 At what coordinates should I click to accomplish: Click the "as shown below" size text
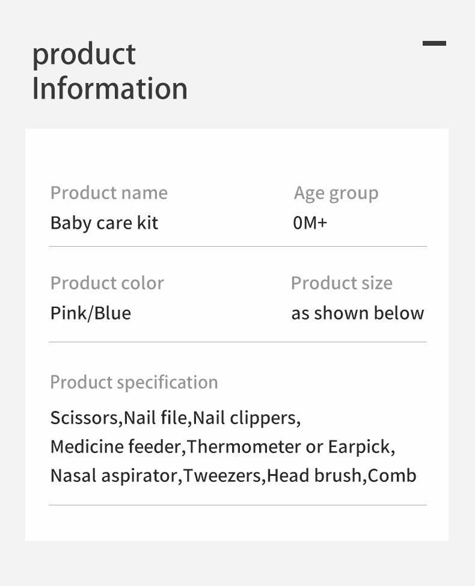tap(357, 313)
